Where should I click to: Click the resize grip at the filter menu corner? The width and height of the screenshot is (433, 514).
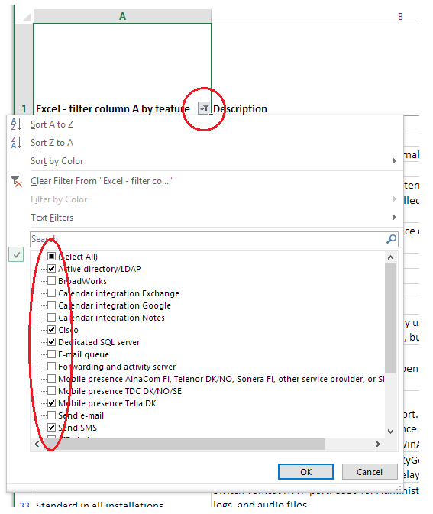click(x=399, y=488)
